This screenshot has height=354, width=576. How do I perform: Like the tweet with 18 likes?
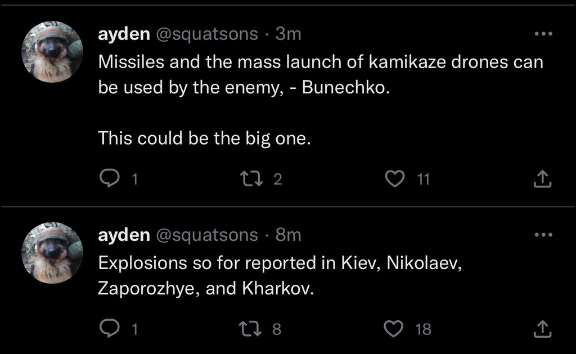[x=394, y=329]
